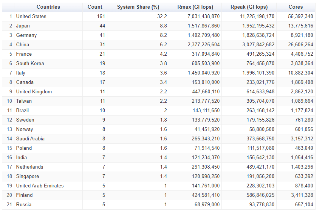
Task: Select the United Arab Emirates row
Action: [159, 186]
